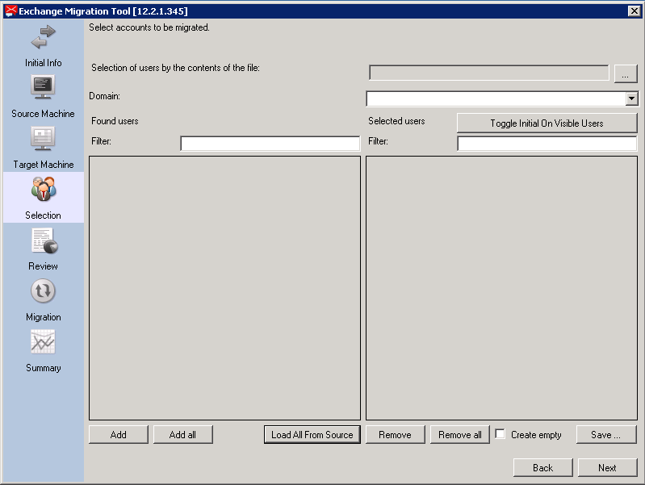Focus the Selected users Filter field
The image size is (645, 485).
(x=547, y=144)
